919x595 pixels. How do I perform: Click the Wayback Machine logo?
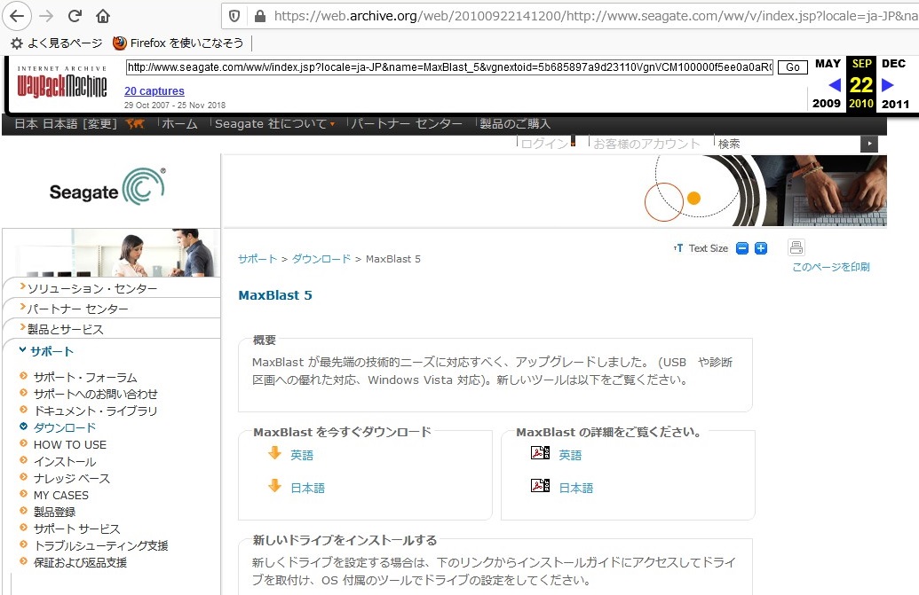pos(62,83)
